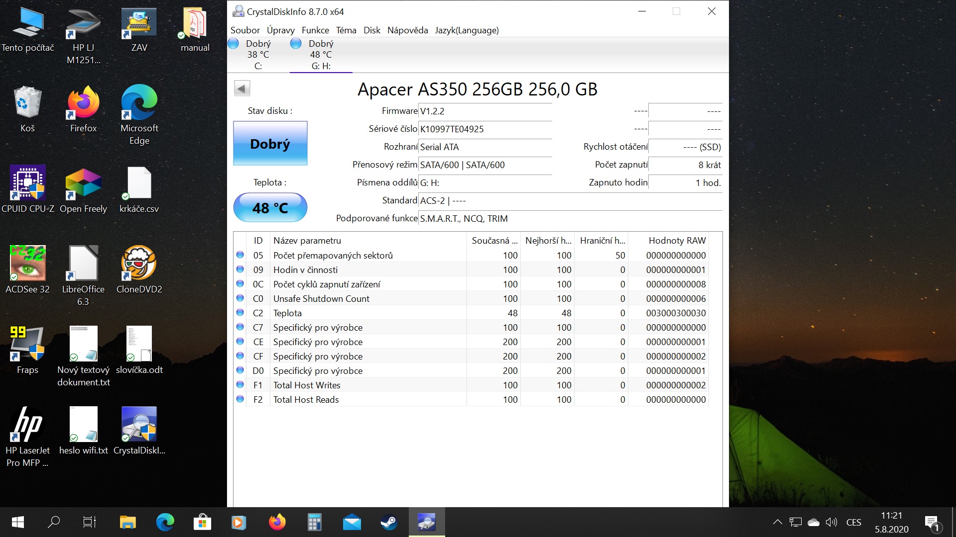Select the G: H: drive status tab
The height and width of the screenshot is (537, 956).
320,55
